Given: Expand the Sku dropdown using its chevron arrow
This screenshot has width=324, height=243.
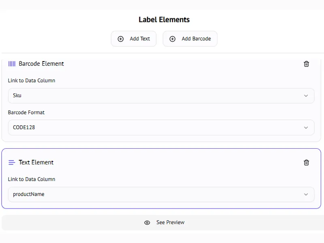Looking at the screenshot, I should (306, 96).
